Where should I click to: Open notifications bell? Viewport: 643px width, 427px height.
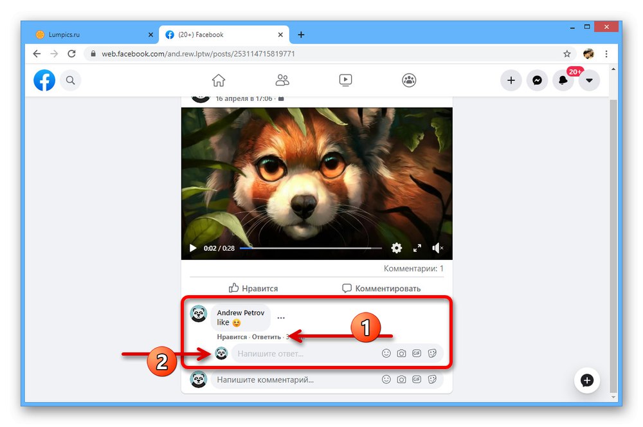click(x=563, y=80)
